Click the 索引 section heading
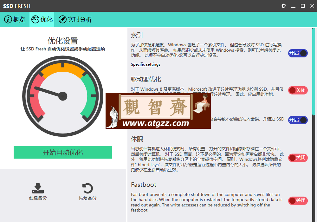The width and height of the screenshot is (317, 222). (x=137, y=35)
